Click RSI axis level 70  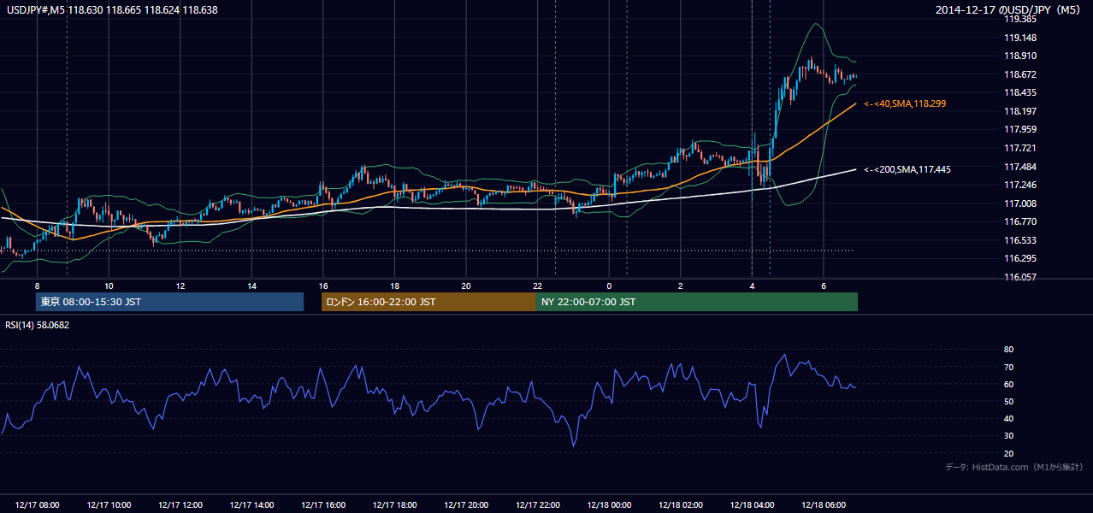tap(1008, 367)
